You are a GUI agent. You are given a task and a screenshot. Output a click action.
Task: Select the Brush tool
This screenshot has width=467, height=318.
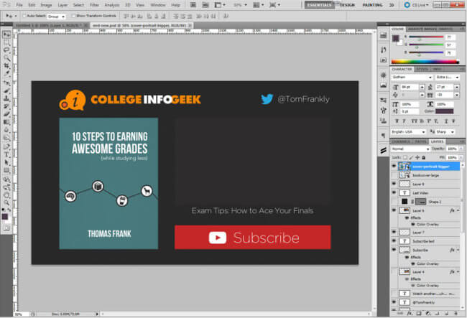pyautogui.click(x=6, y=90)
